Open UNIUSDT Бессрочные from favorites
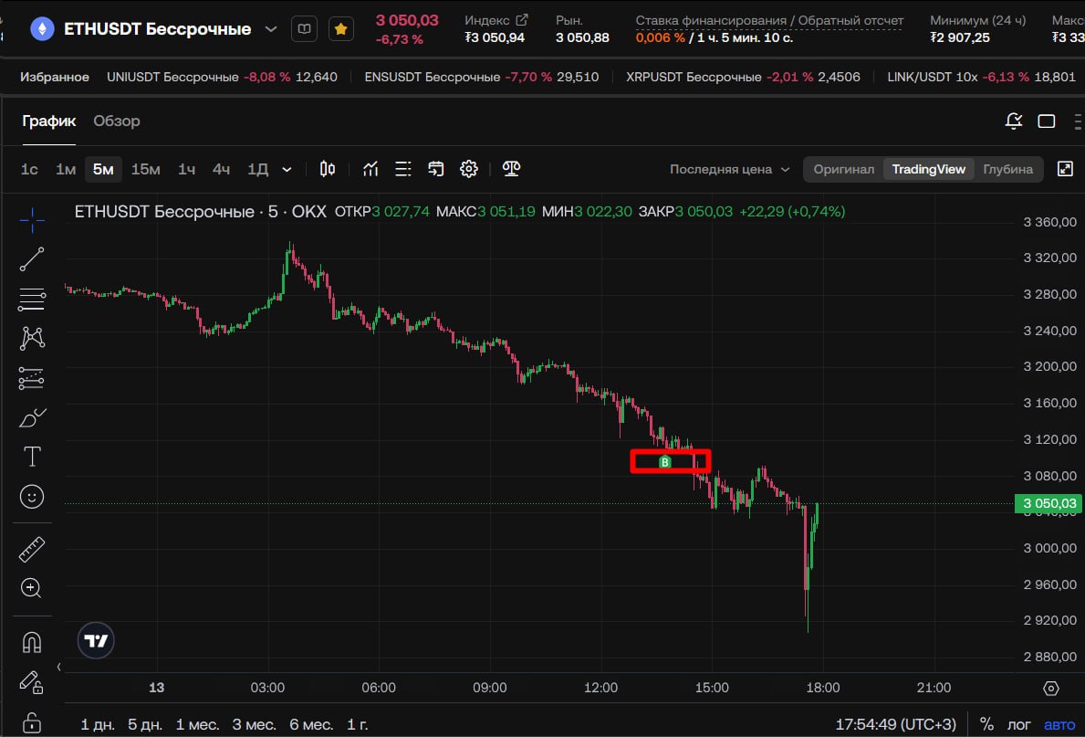The height and width of the screenshot is (737, 1085). [x=222, y=77]
